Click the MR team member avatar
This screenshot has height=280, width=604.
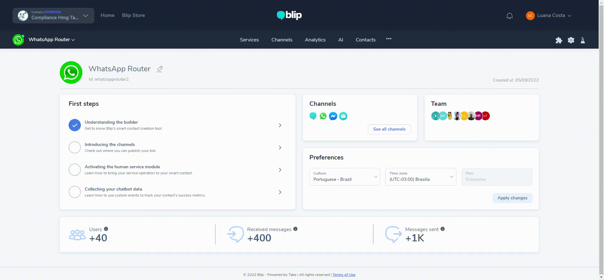click(478, 116)
